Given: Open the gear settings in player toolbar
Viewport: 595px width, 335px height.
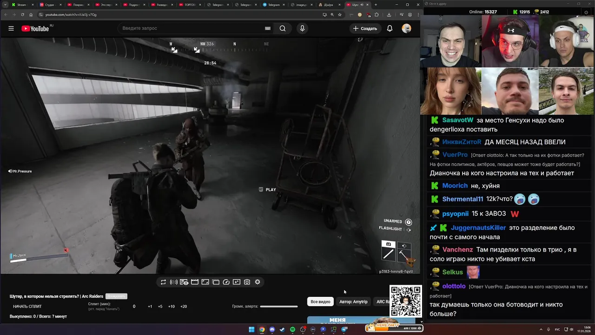Looking at the screenshot, I should point(258,282).
